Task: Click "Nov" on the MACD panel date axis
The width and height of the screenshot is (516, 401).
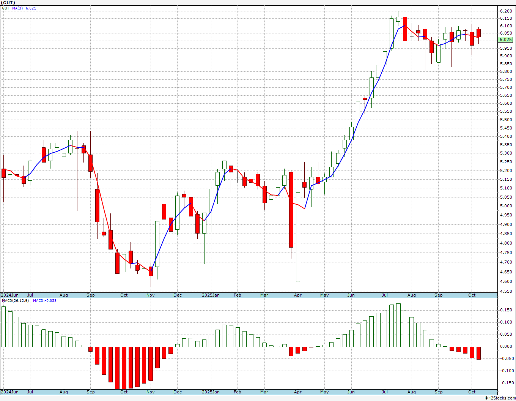Action: click(x=151, y=392)
